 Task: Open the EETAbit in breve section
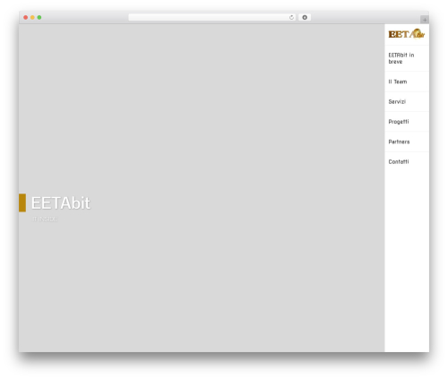(401, 58)
